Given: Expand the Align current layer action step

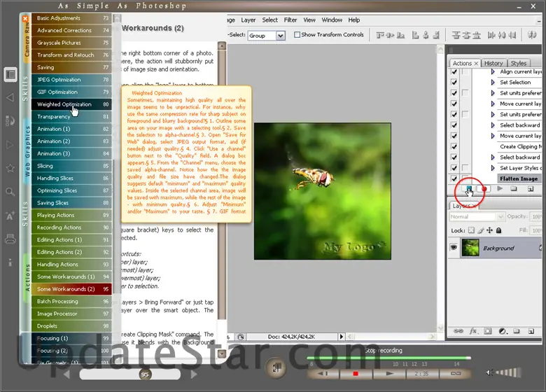Looking at the screenshot, I should point(493,72).
